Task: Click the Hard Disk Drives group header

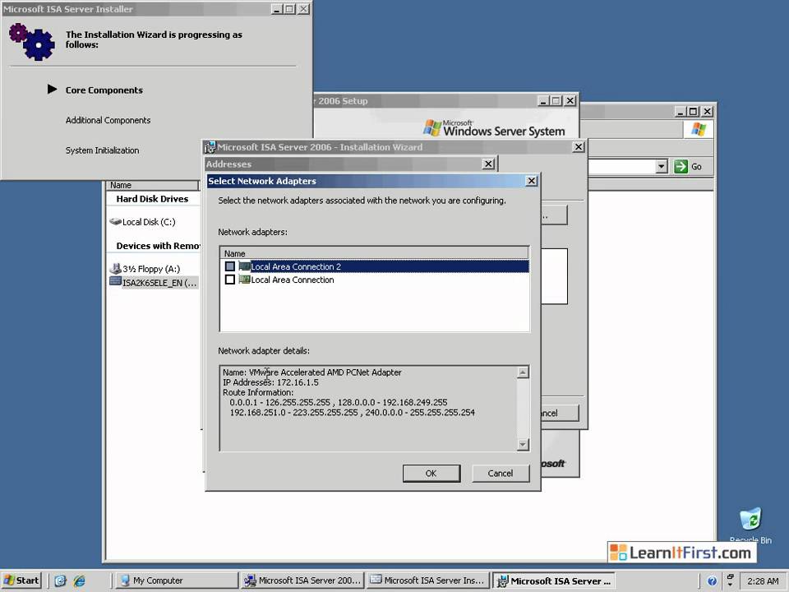Action: coord(152,199)
